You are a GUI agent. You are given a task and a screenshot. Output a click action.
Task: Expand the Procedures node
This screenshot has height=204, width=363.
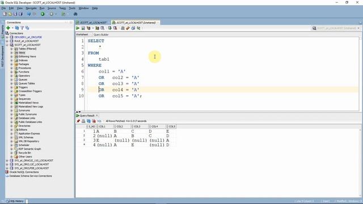tap(11, 68)
